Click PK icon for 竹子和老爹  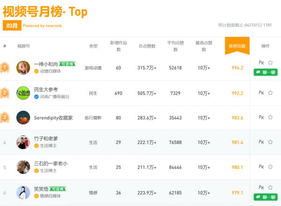pos(261,142)
